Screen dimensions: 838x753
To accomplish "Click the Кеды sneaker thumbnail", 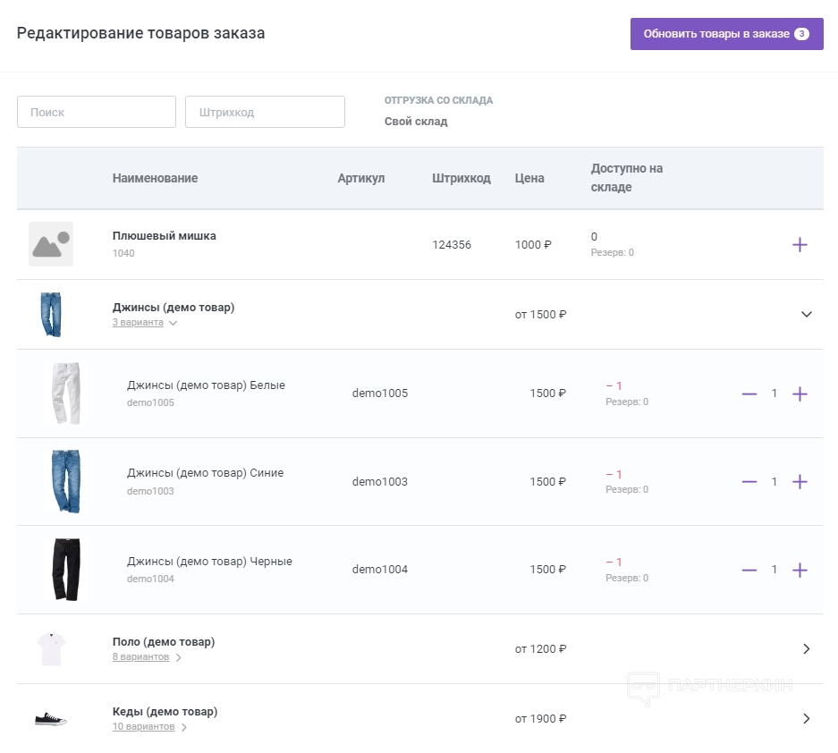I will tap(51, 719).
